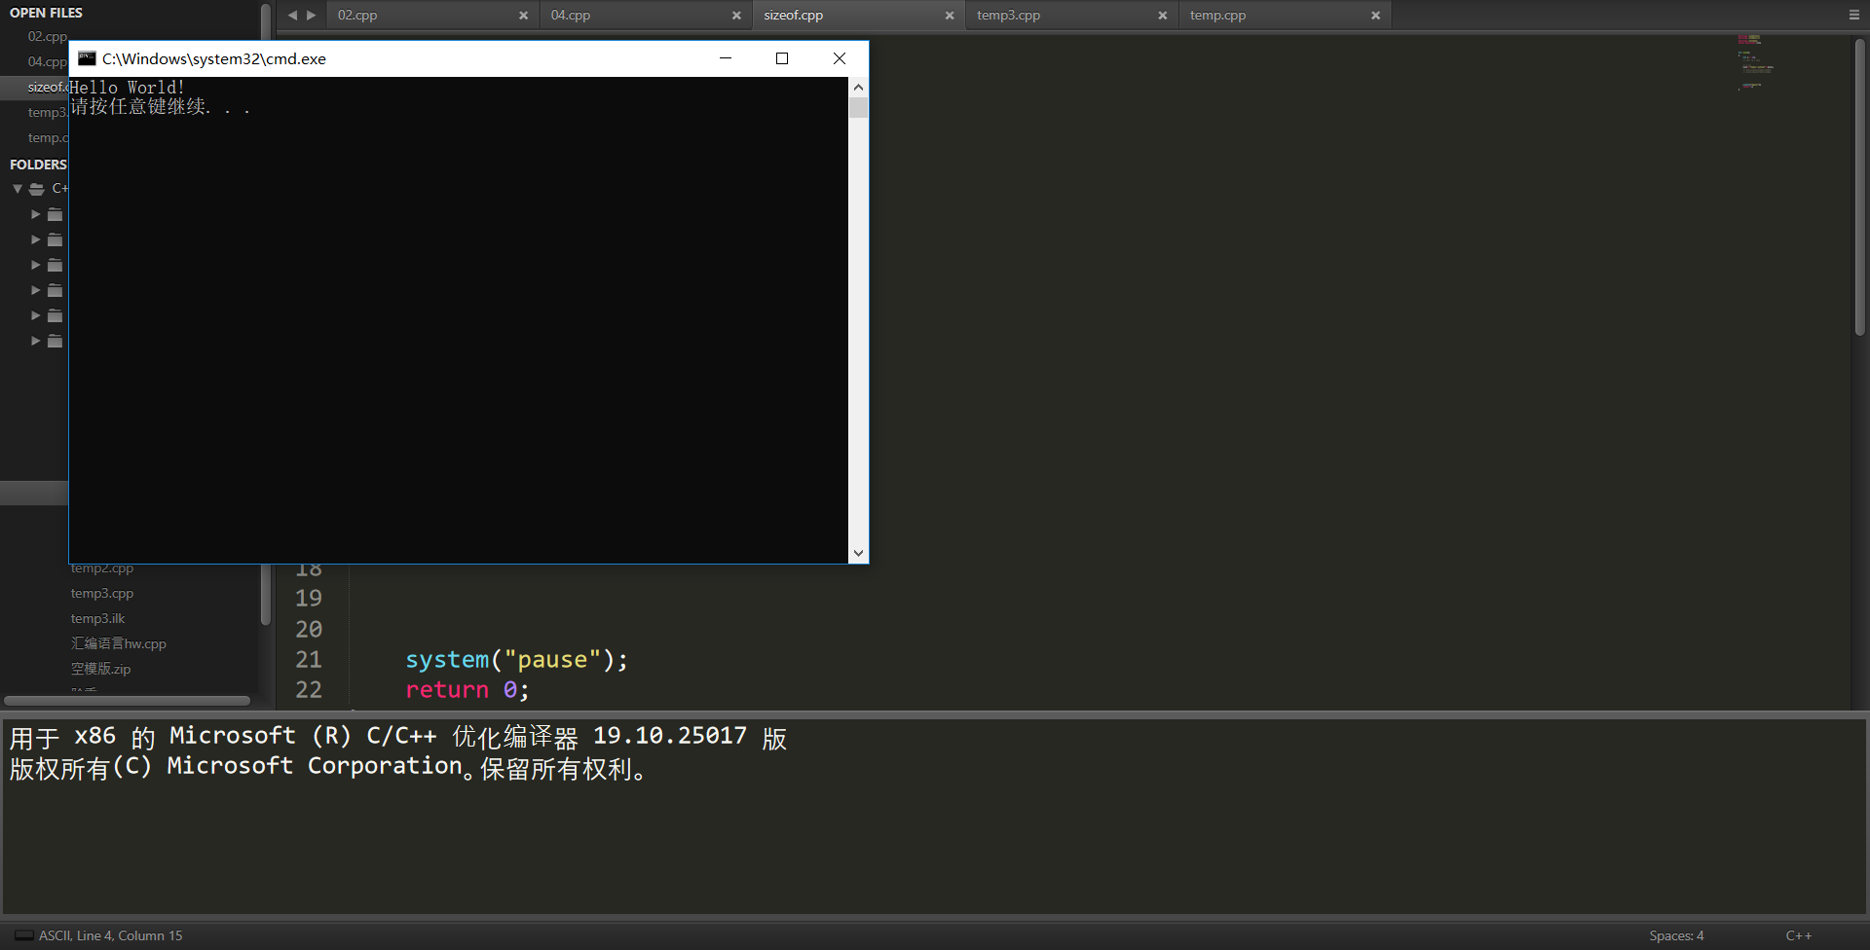This screenshot has width=1870, height=950.
Task: Expand the first subfolder in the folder tree
Action: tap(36, 214)
